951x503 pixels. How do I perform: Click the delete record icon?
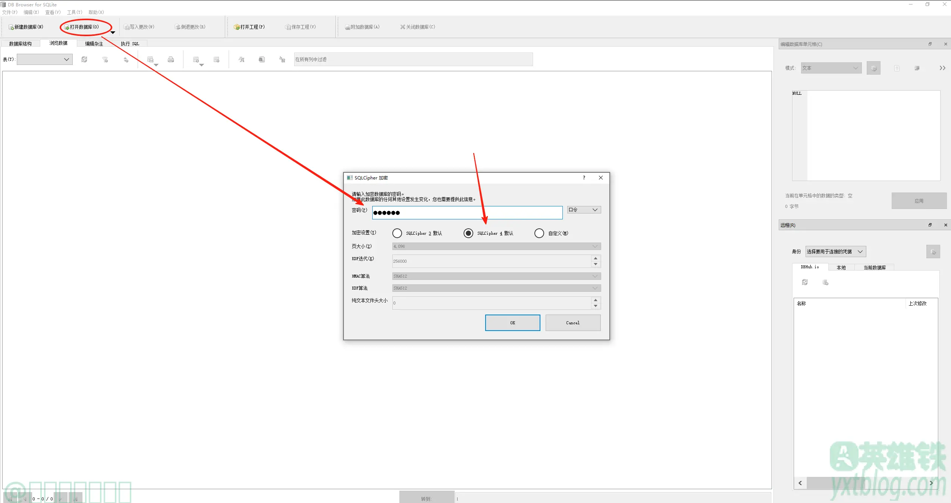click(x=216, y=59)
